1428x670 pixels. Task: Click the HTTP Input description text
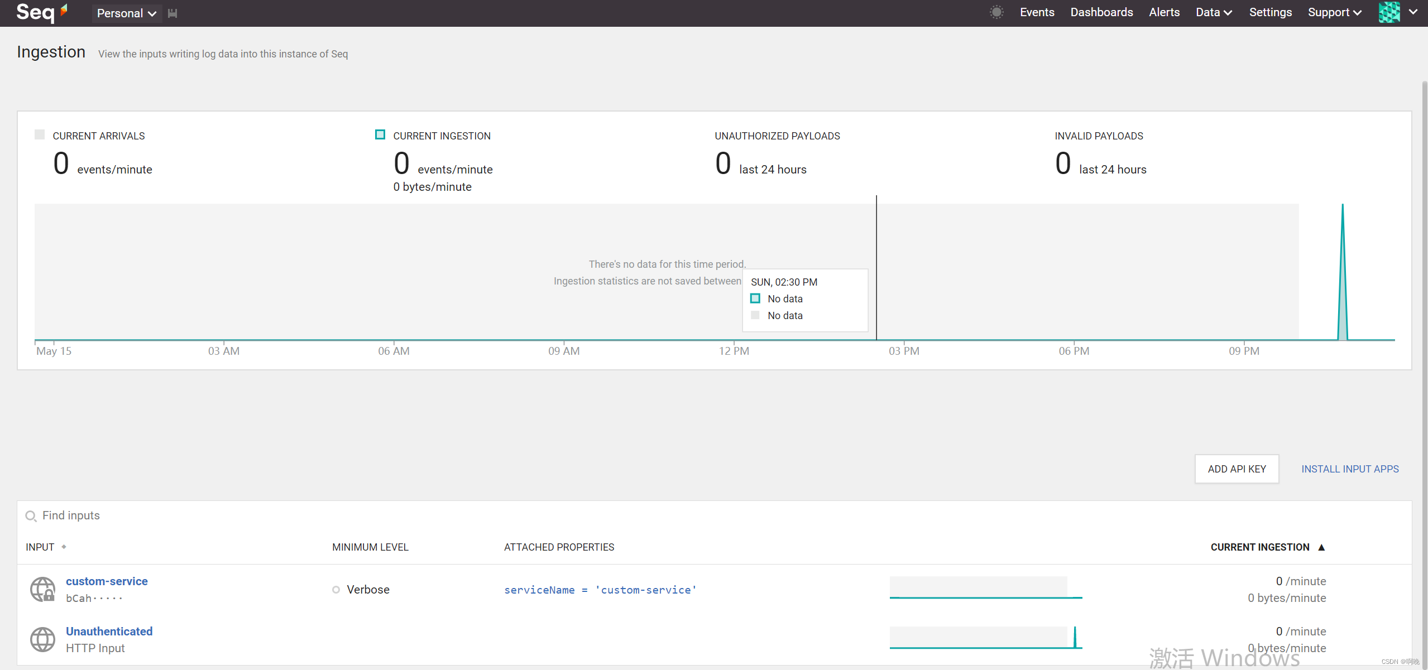(95, 648)
